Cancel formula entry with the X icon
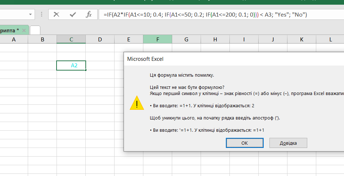Viewport: 344px width, 176px height. [x=57, y=14]
